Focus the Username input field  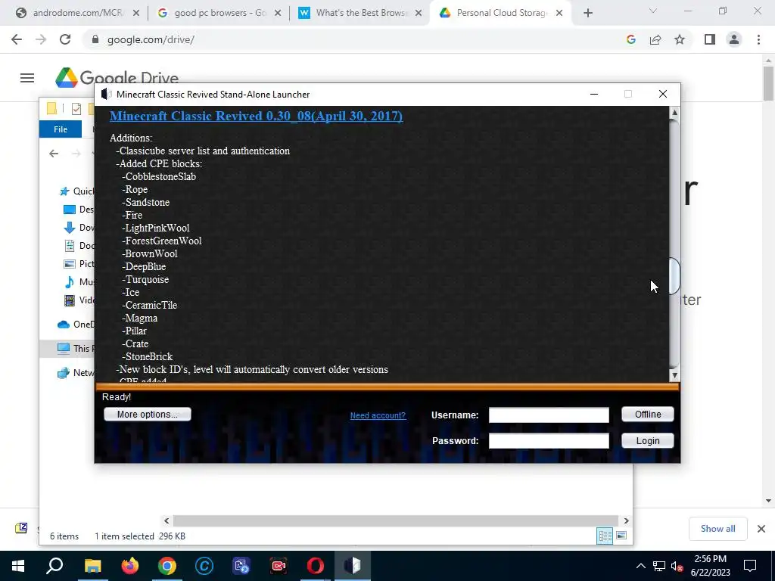(549, 415)
